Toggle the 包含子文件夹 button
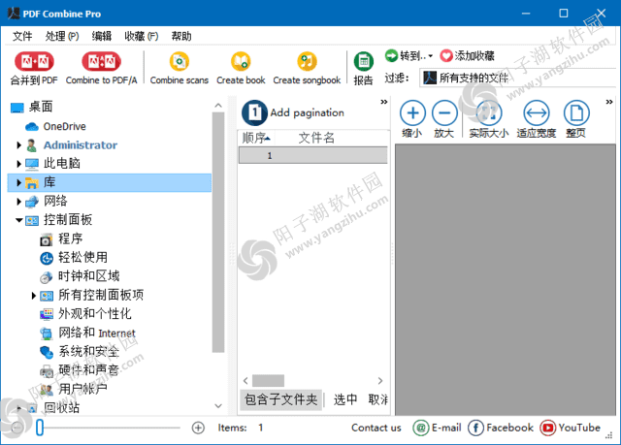This screenshot has height=445, width=621. (x=280, y=399)
